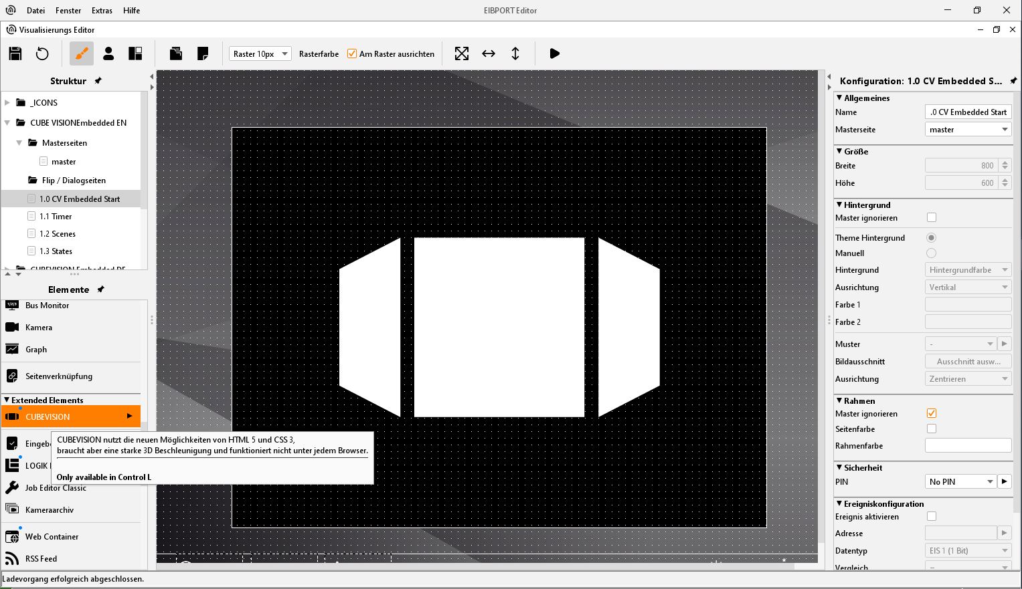Click the save icon in the toolbar
This screenshot has height=589, width=1022.
coord(15,53)
